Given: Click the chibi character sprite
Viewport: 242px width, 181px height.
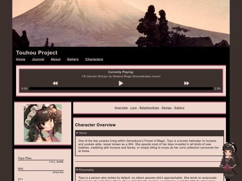Looking at the screenshot, I should pos(229,160).
